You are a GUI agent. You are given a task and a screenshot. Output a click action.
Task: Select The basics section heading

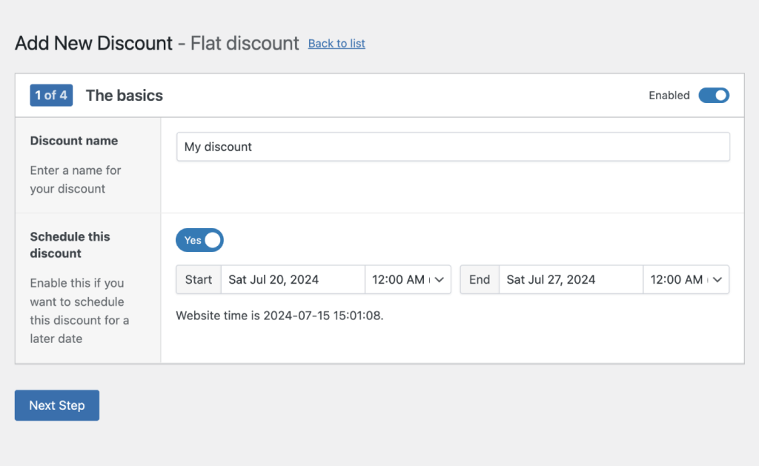pyautogui.click(x=124, y=95)
